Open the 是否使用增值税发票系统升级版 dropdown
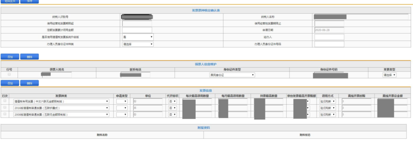The width and height of the screenshot is (413, 142). pyautogui.click(x=138, y=37)
